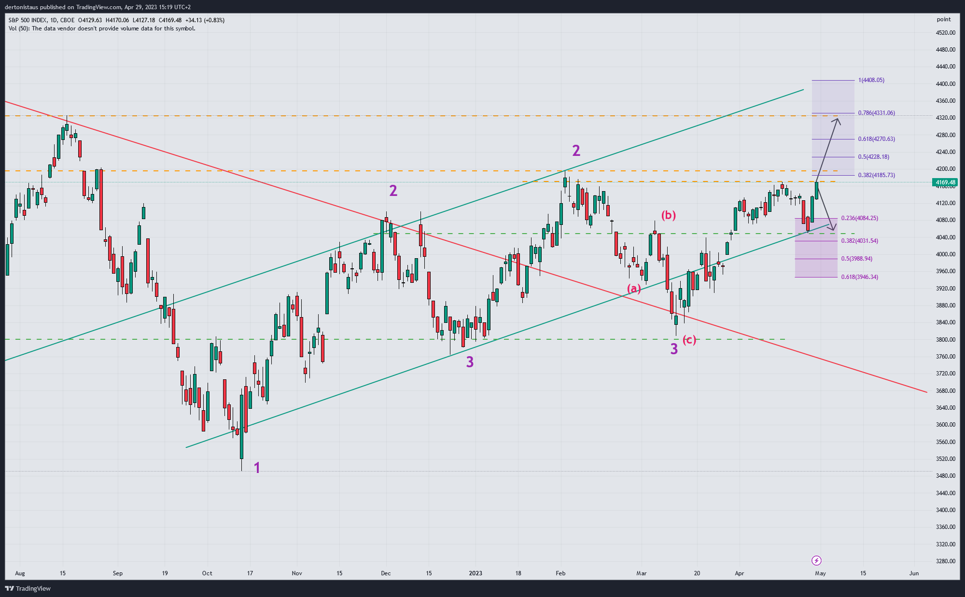Click the TradingView logo at bottom left
Viewport: 965px width, 597px height.
coord(28,588)
